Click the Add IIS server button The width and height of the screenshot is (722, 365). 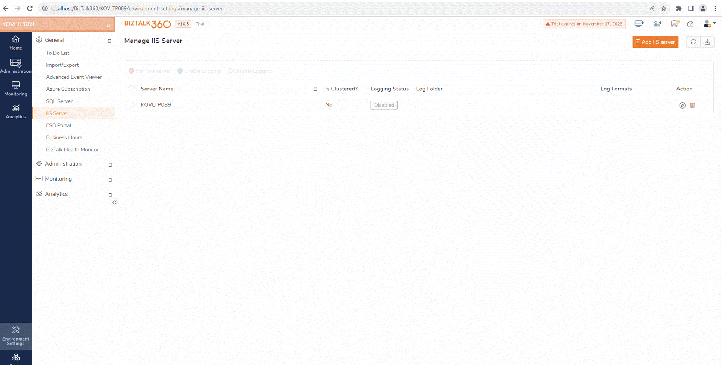(655, 42)
